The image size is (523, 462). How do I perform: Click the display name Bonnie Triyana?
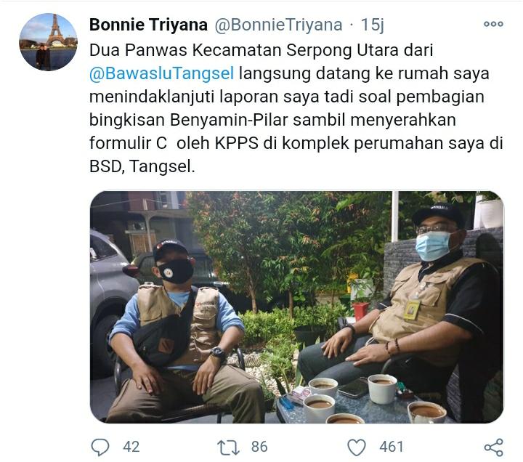click(148, 25)
